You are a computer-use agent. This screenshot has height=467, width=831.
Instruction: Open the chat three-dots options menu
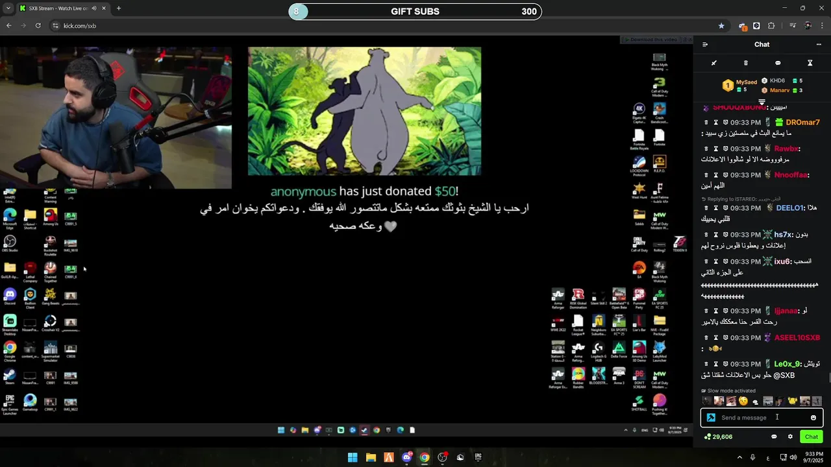819,44
